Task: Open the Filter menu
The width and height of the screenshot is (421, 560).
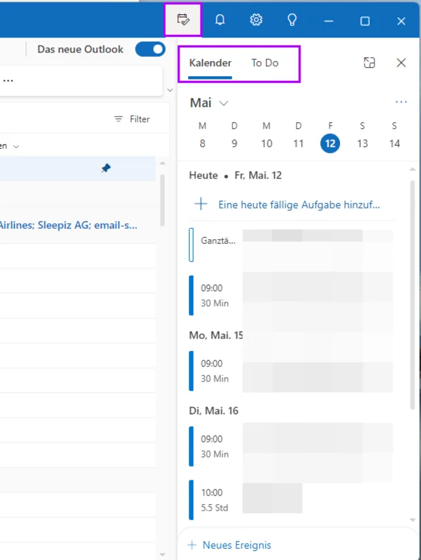Action: point(132,119)
